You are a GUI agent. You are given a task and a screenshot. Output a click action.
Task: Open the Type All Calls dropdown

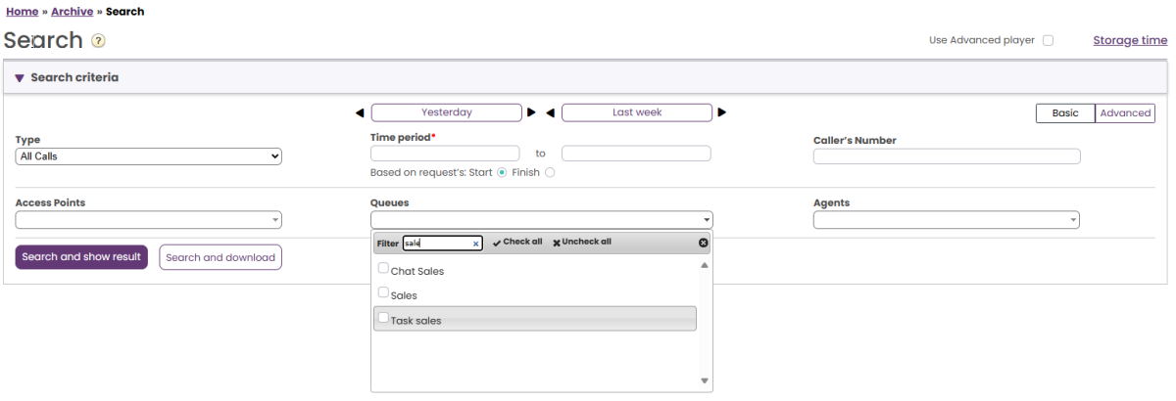(149, 156)
